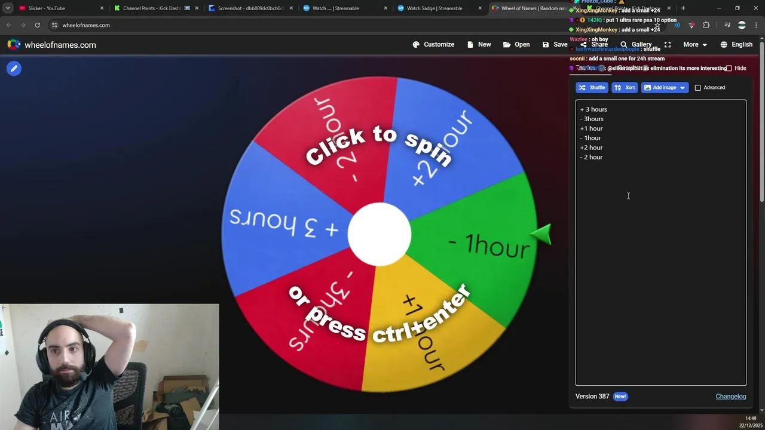Switch to Channel Points - Kick Dashboard tab
The width and height of the screenshot is (765, 430).
pos(154,8)
